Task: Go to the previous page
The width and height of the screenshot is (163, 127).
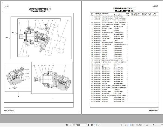Action: pyautogui.click(x=70, y=125)
